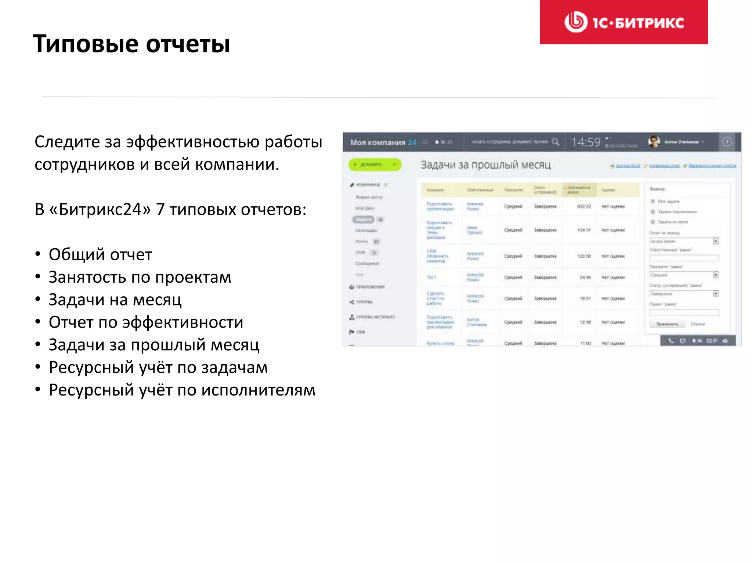Sort by the Ответственный column header
Viewport: 752px width, 564px height.
[x=480, y=190]
